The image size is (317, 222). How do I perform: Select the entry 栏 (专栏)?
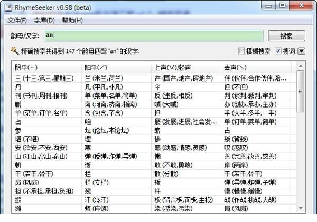(x=97, y=182)
